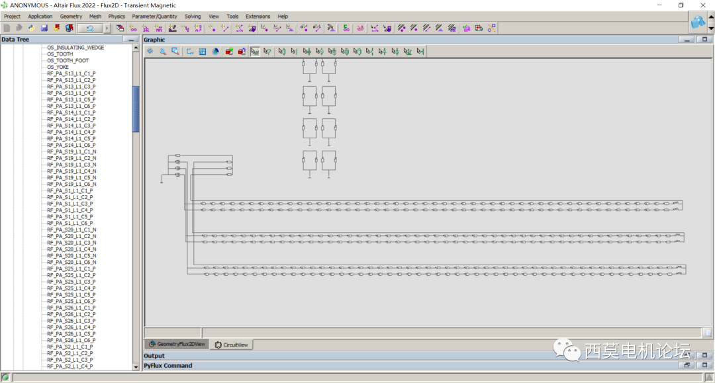This screenshot has height=383, width=715.
Task: Open the Parameter/Quantity menu
Action: (154, 17)
